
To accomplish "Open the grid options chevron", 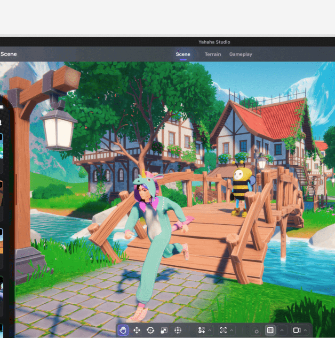I will pos(282,330).
